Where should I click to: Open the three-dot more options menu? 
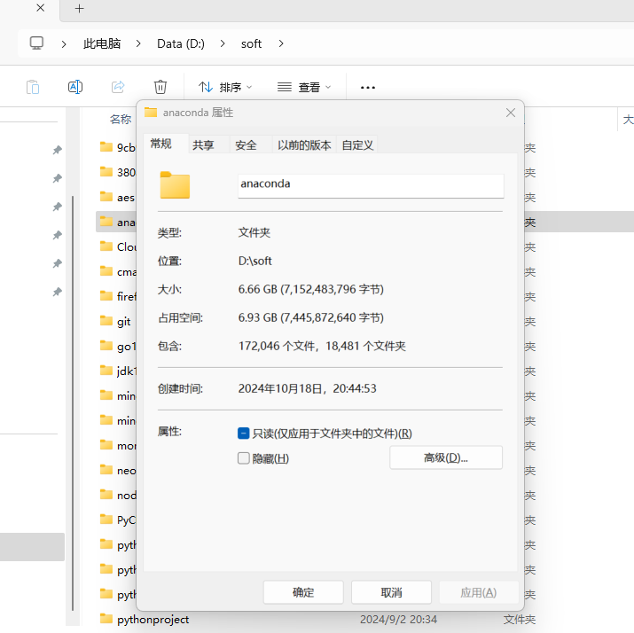367,87
